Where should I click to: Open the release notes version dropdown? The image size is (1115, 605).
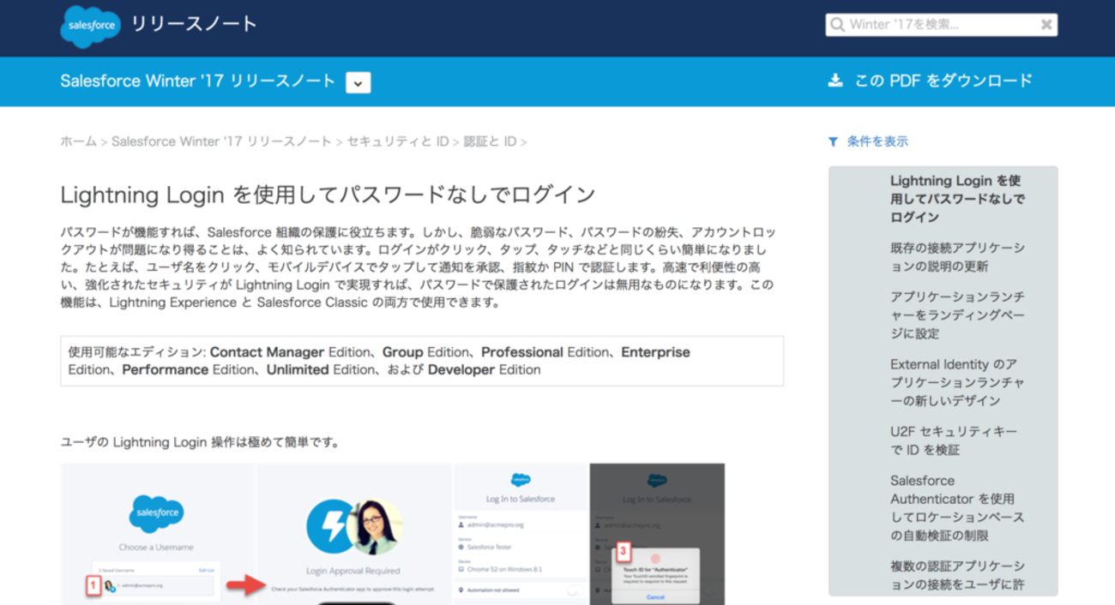[x=359, y=82]
